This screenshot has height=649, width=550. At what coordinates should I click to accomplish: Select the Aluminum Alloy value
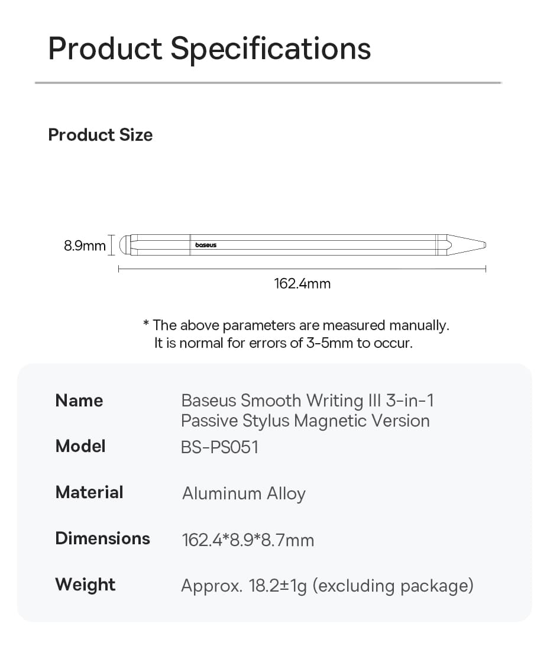[244, 493]
